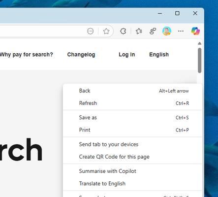The image size is (218, 197).
Task: Open the user profile avatar
Action: (167, 31)
